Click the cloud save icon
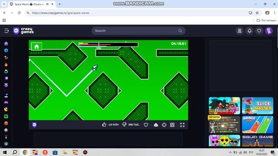 156,125
